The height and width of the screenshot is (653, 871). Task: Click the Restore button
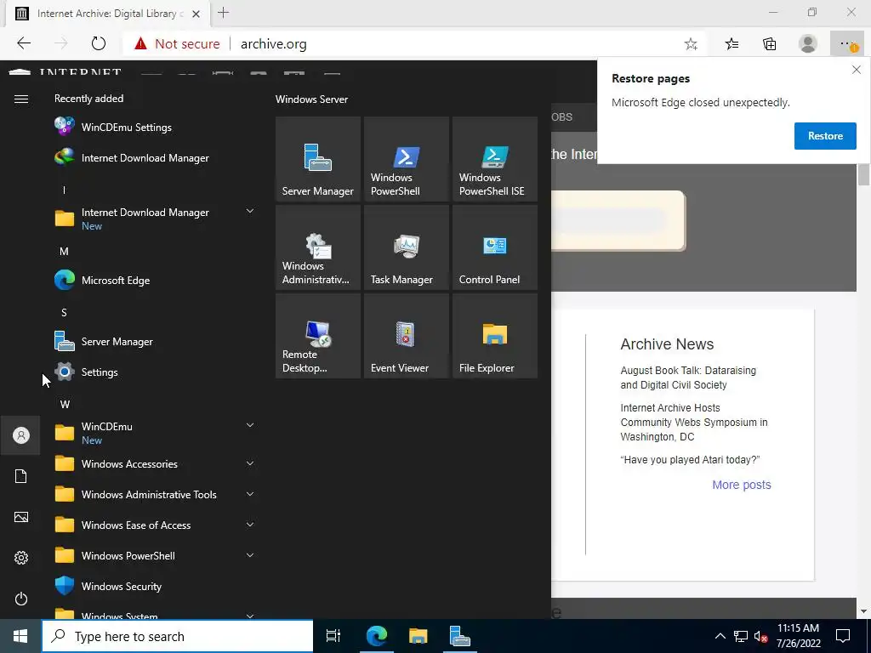tap(825, 136)
